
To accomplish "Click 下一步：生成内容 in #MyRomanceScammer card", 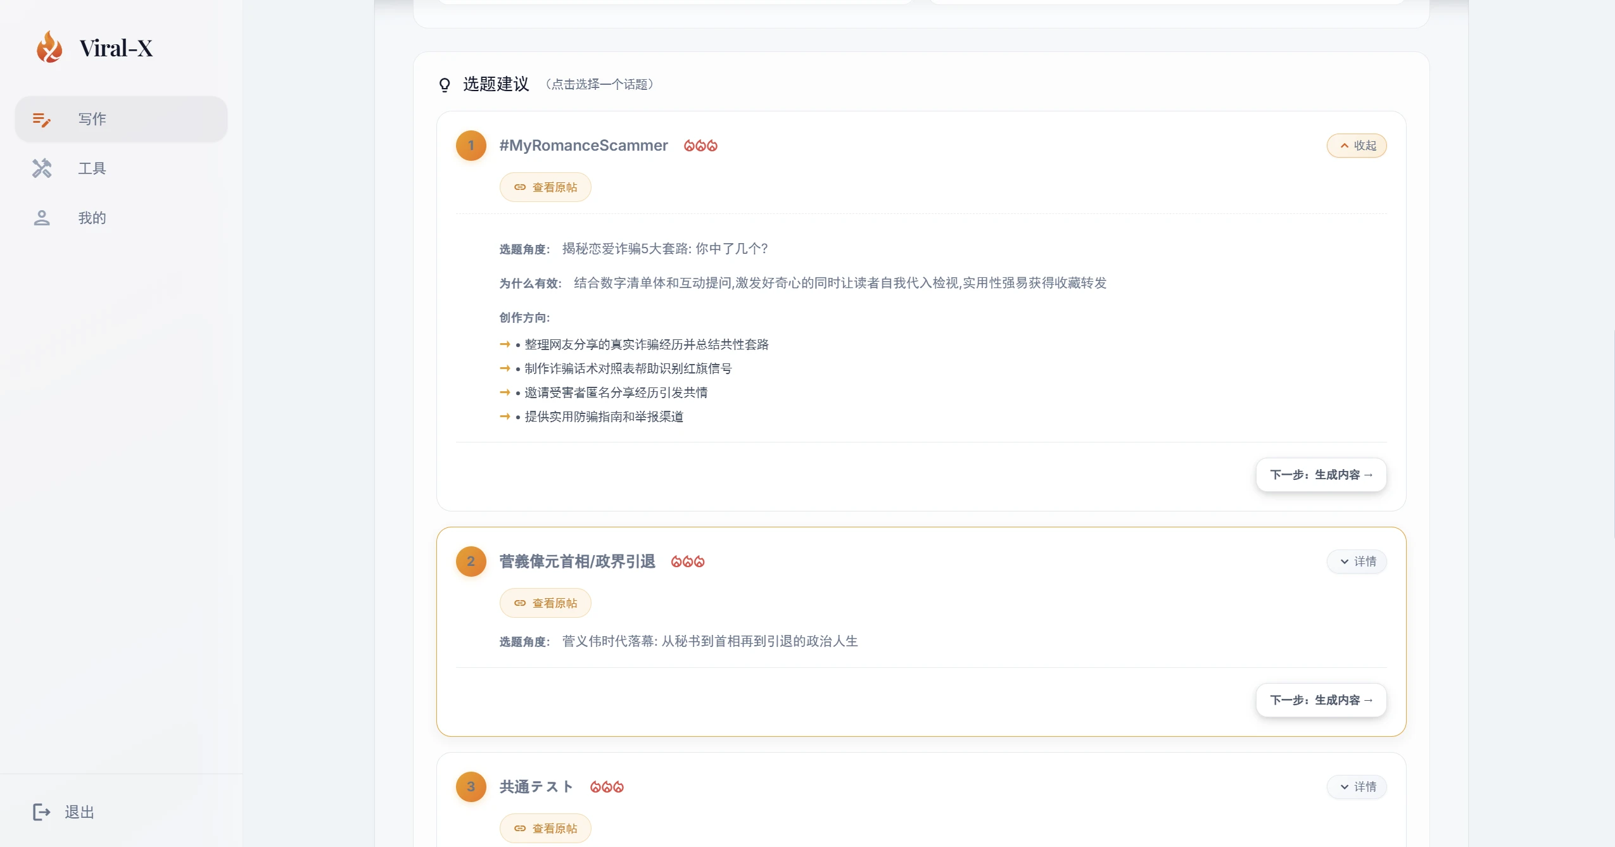I will pos(1321,475).
